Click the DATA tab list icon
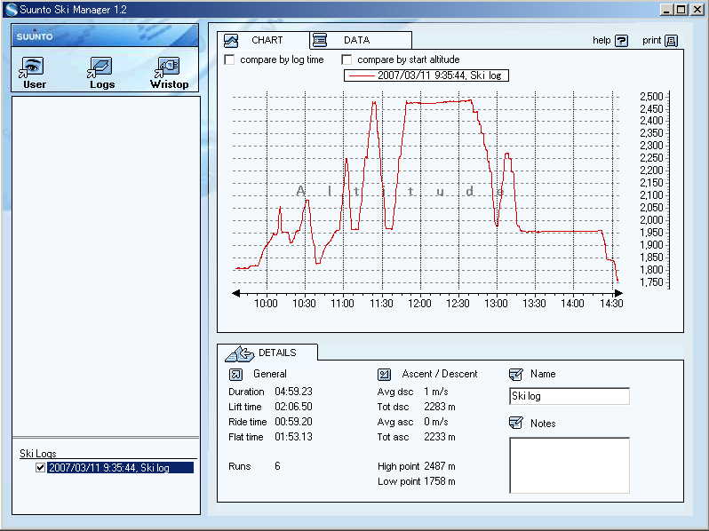The image size is (709, 531). pos(320,40)
